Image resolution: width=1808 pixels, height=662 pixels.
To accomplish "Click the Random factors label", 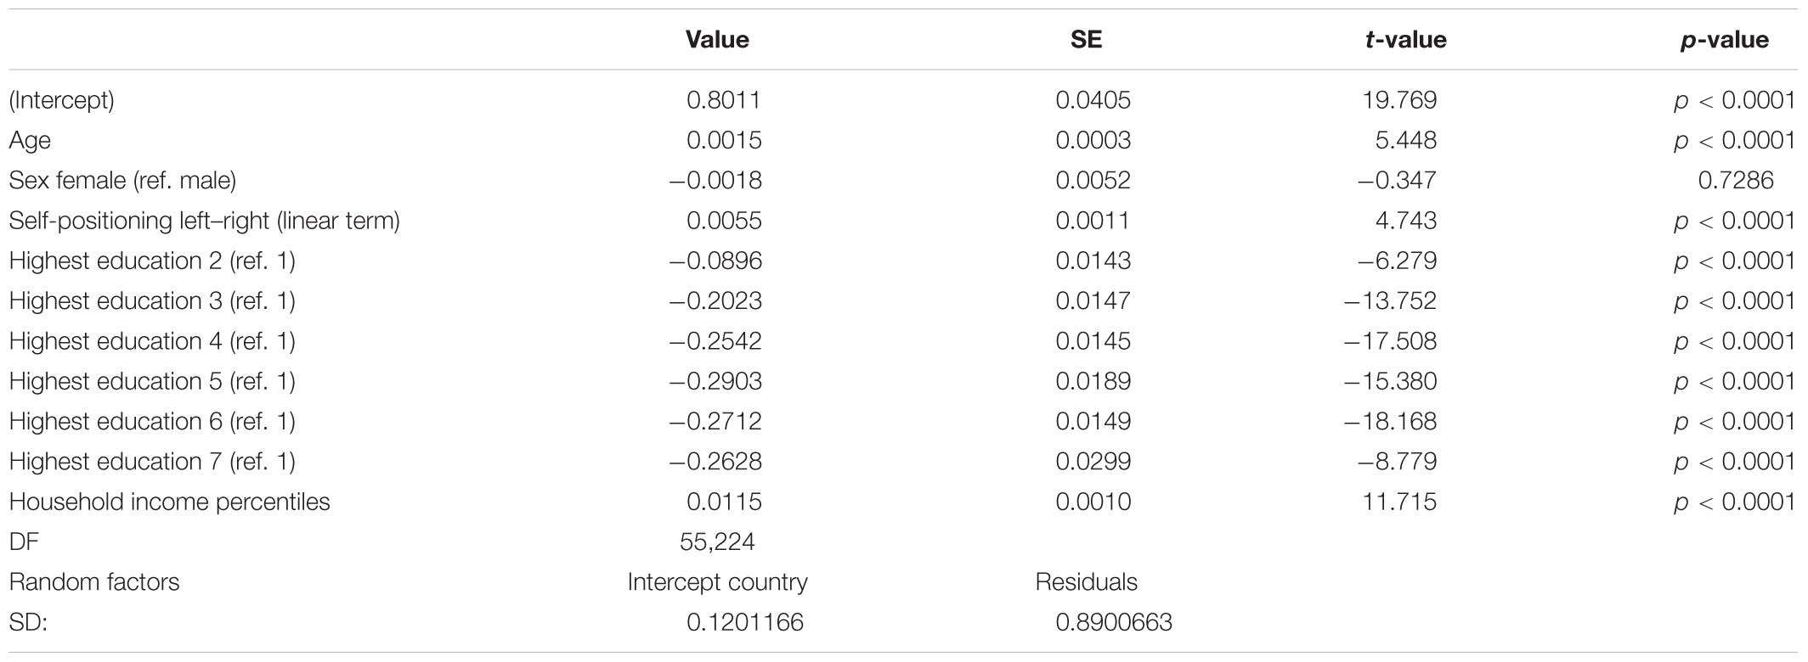I will [94, 582].
